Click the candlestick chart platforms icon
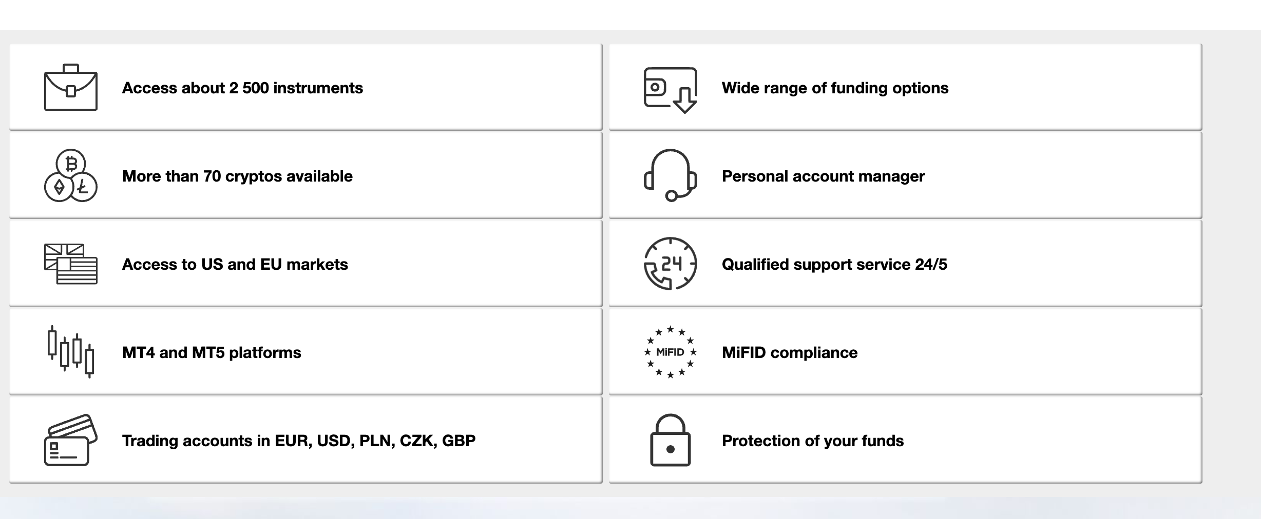 (x=71, y=352)
